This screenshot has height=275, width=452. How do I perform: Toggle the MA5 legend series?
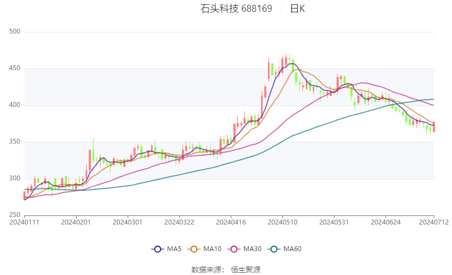pyautogui.click(x=166, y=249)
